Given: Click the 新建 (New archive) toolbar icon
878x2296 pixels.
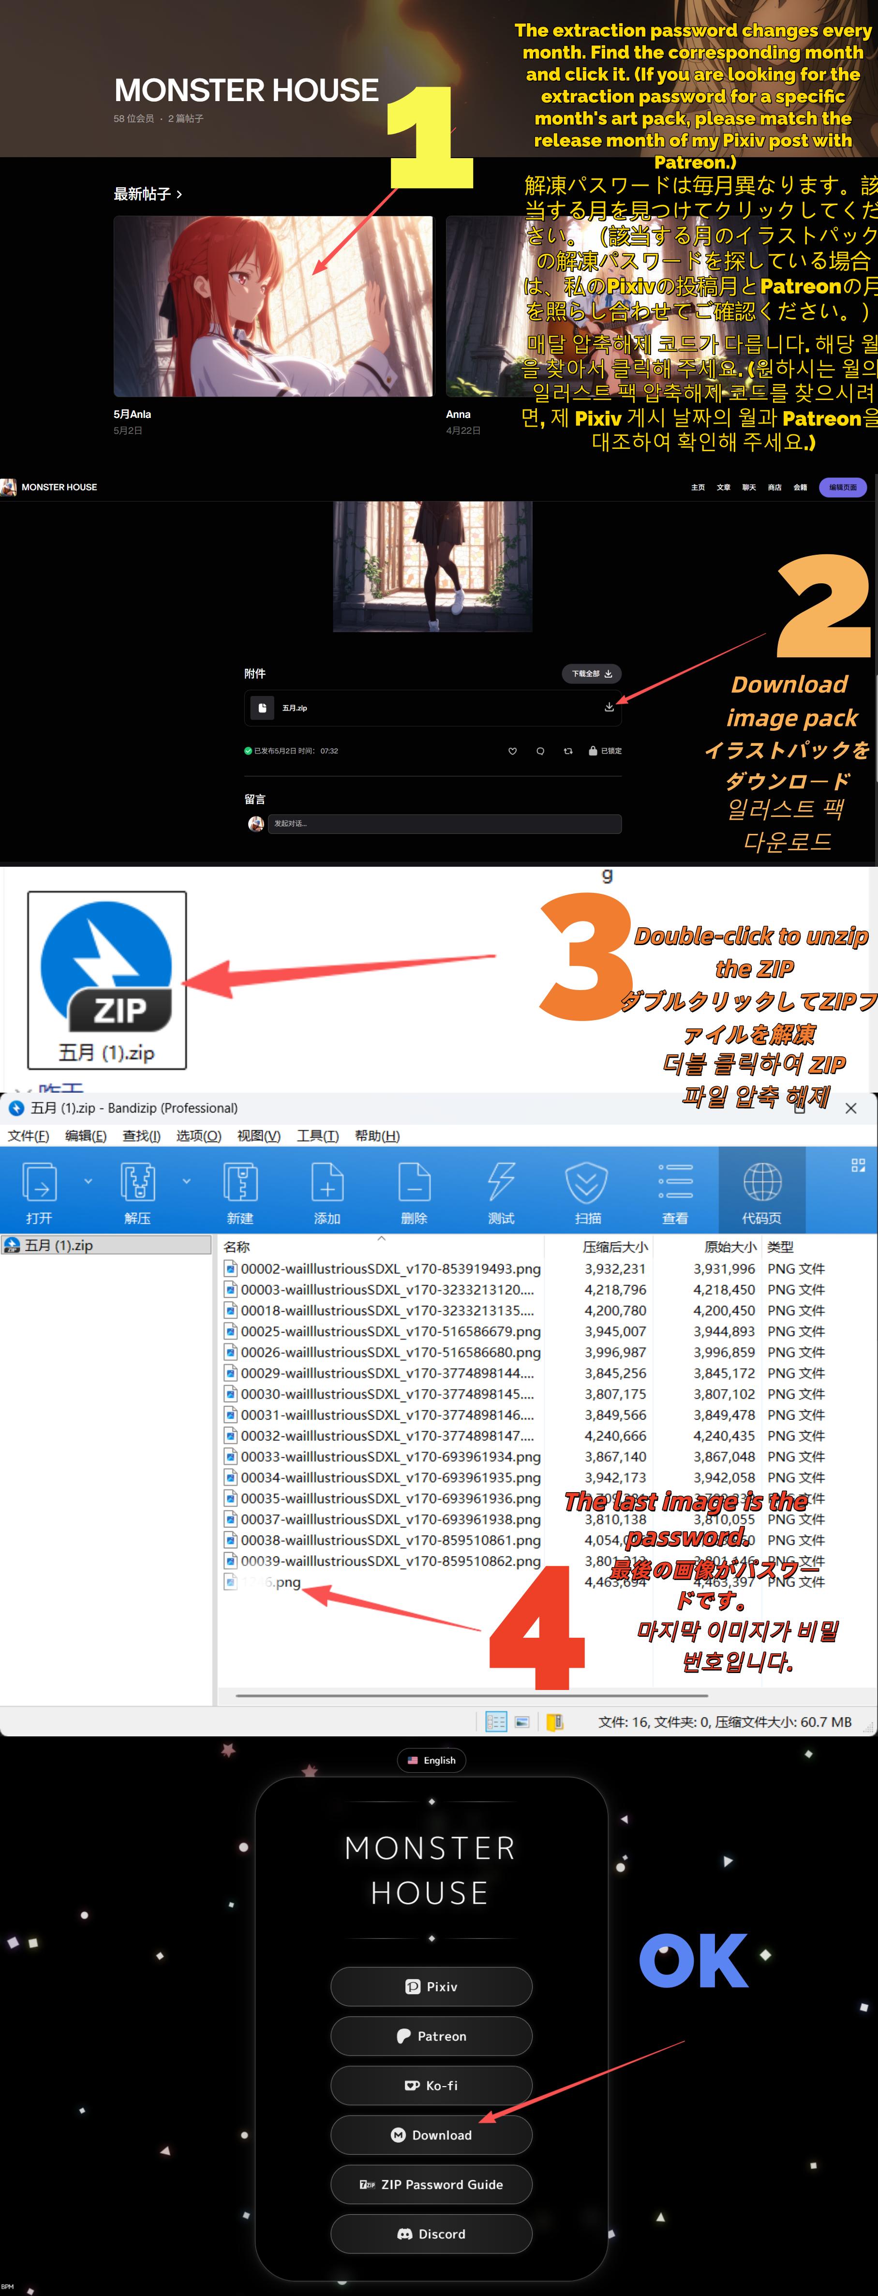Looking at the screenshot, I should 240,1183.
